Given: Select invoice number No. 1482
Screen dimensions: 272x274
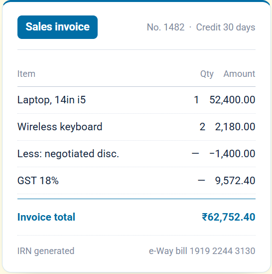Looking at the screenshot, I should coord(165,27).
